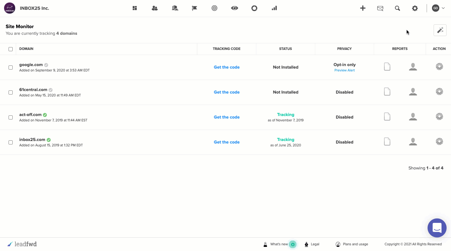The height and width of the screenshot is (251, 451).
Task: Tick the checkbox for inbox25.com
Action: [x=10, y=142]
